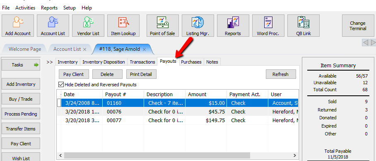Click the toolbar scroll-left arrow
The height and width of the screenshot is (161, 376).
(366, 43)
